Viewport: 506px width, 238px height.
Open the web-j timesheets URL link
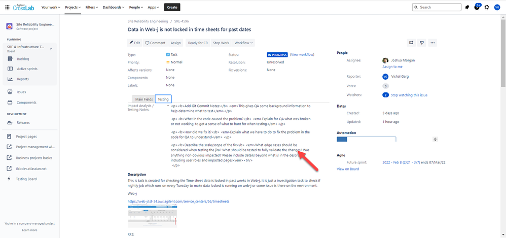[x=178, y=201]
